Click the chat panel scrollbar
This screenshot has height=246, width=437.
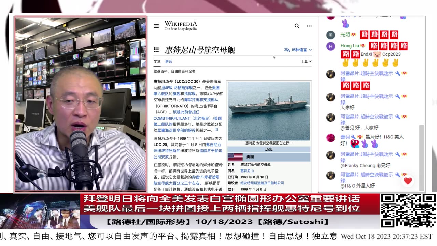click(x=422, y=157)
